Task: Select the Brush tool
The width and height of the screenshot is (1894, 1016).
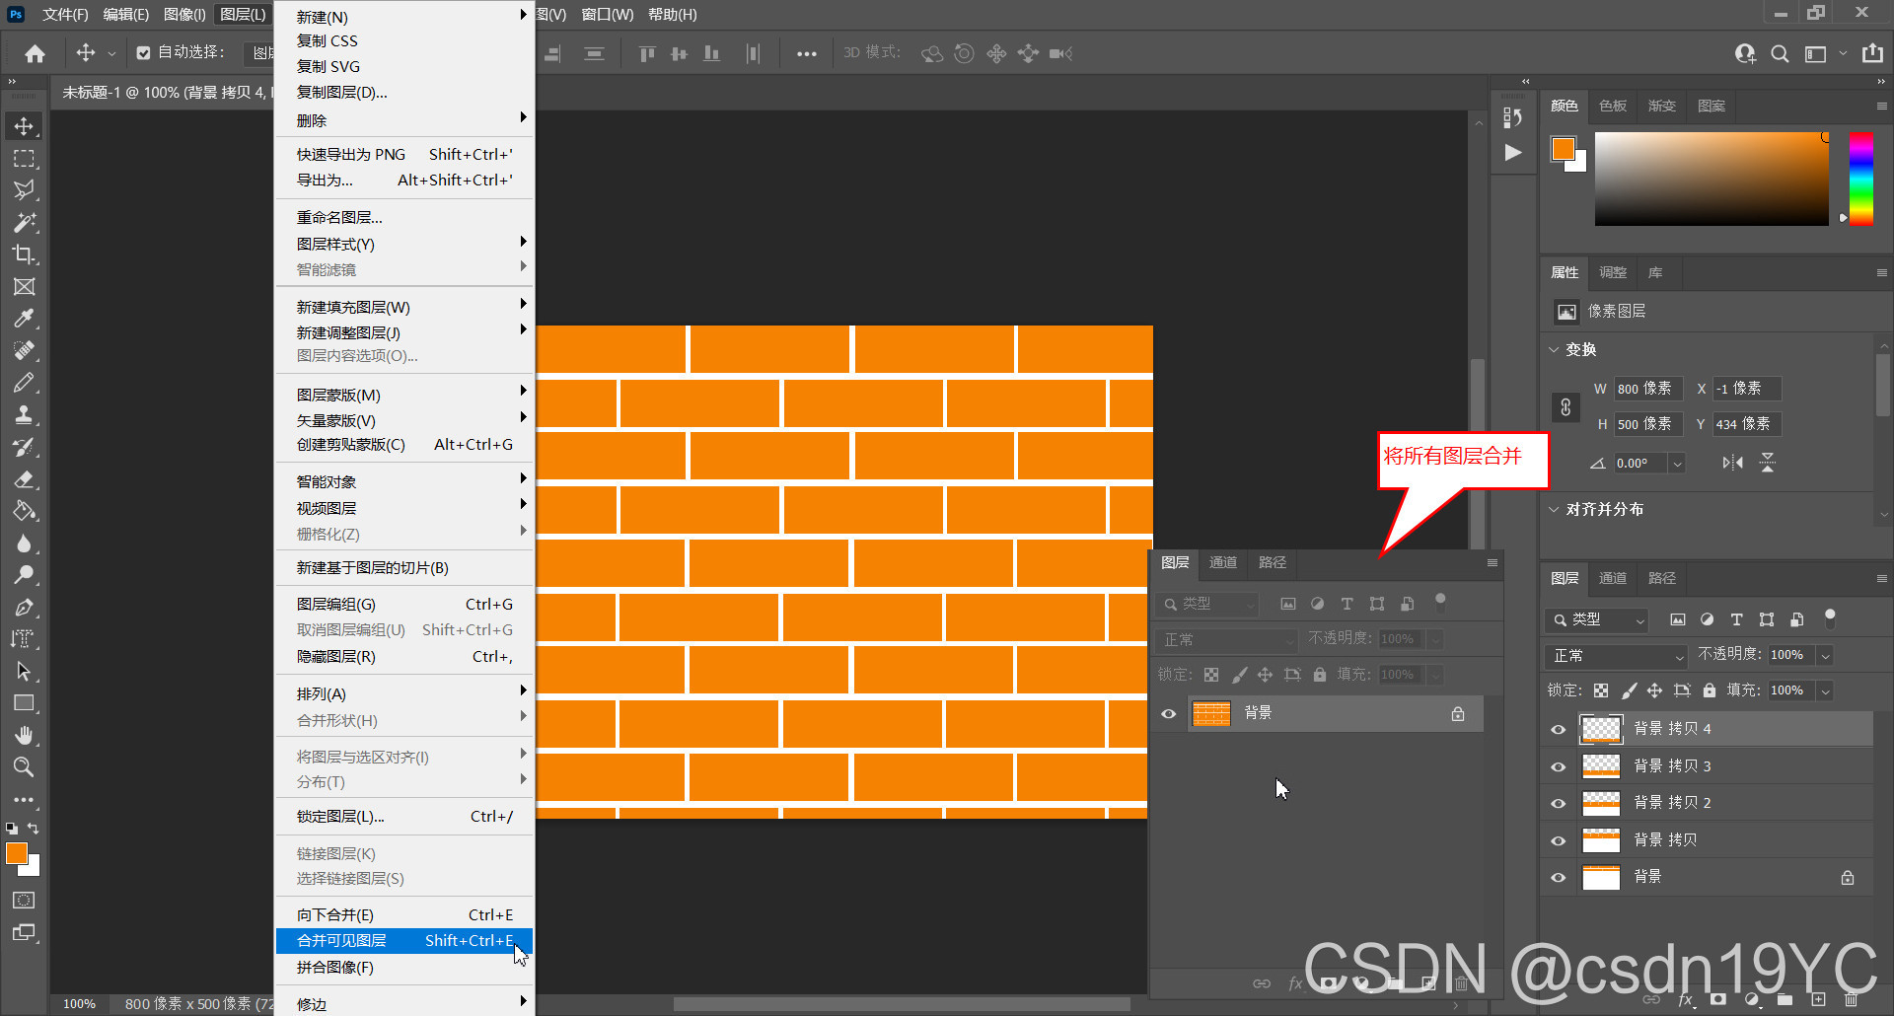Action: [x=24, y=383]
